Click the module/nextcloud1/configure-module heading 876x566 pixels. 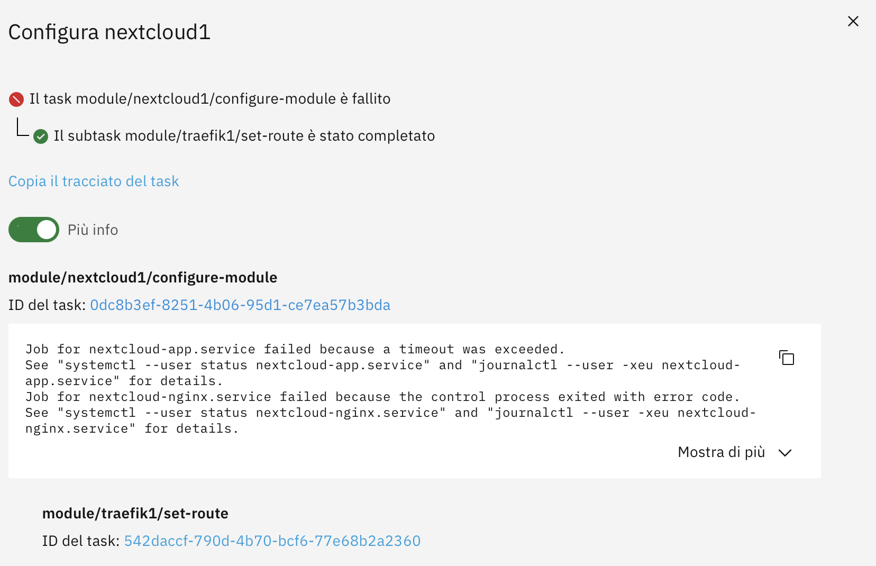point(143,278)
